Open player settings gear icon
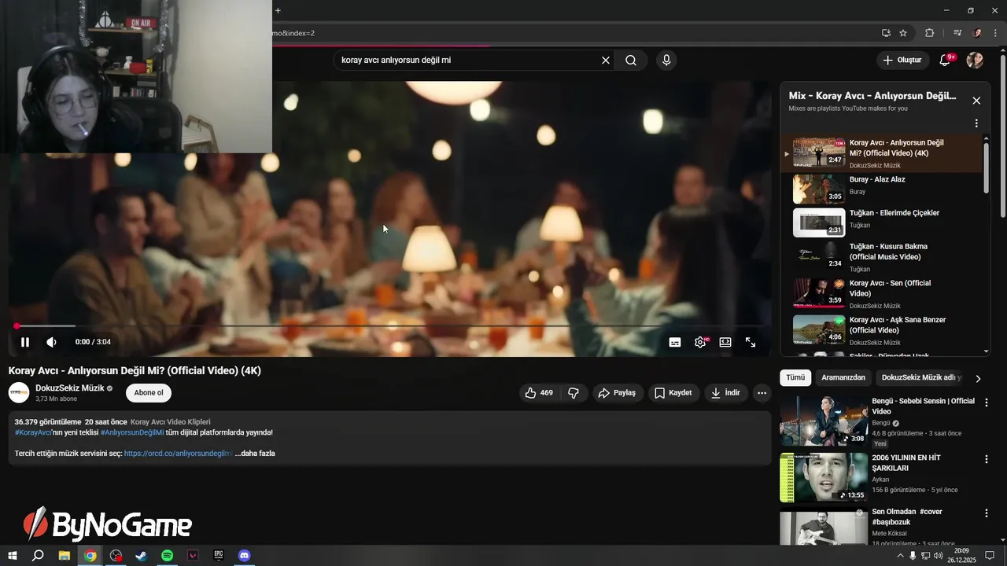1007x566 pixels. [x=700, y=342]
